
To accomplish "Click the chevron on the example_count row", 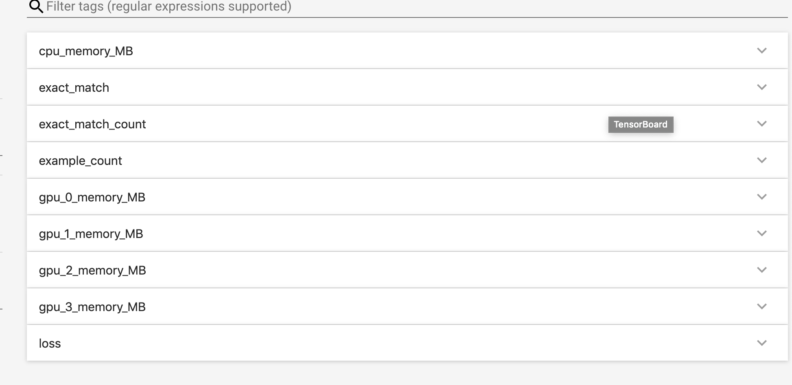I will [762, 160].
